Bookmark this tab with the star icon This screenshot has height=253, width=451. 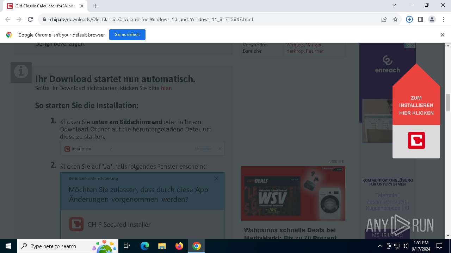coord(395,19)
